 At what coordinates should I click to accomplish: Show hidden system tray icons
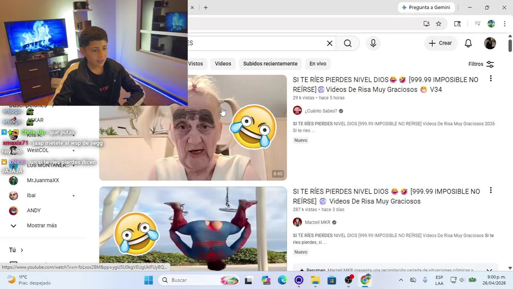401,280
